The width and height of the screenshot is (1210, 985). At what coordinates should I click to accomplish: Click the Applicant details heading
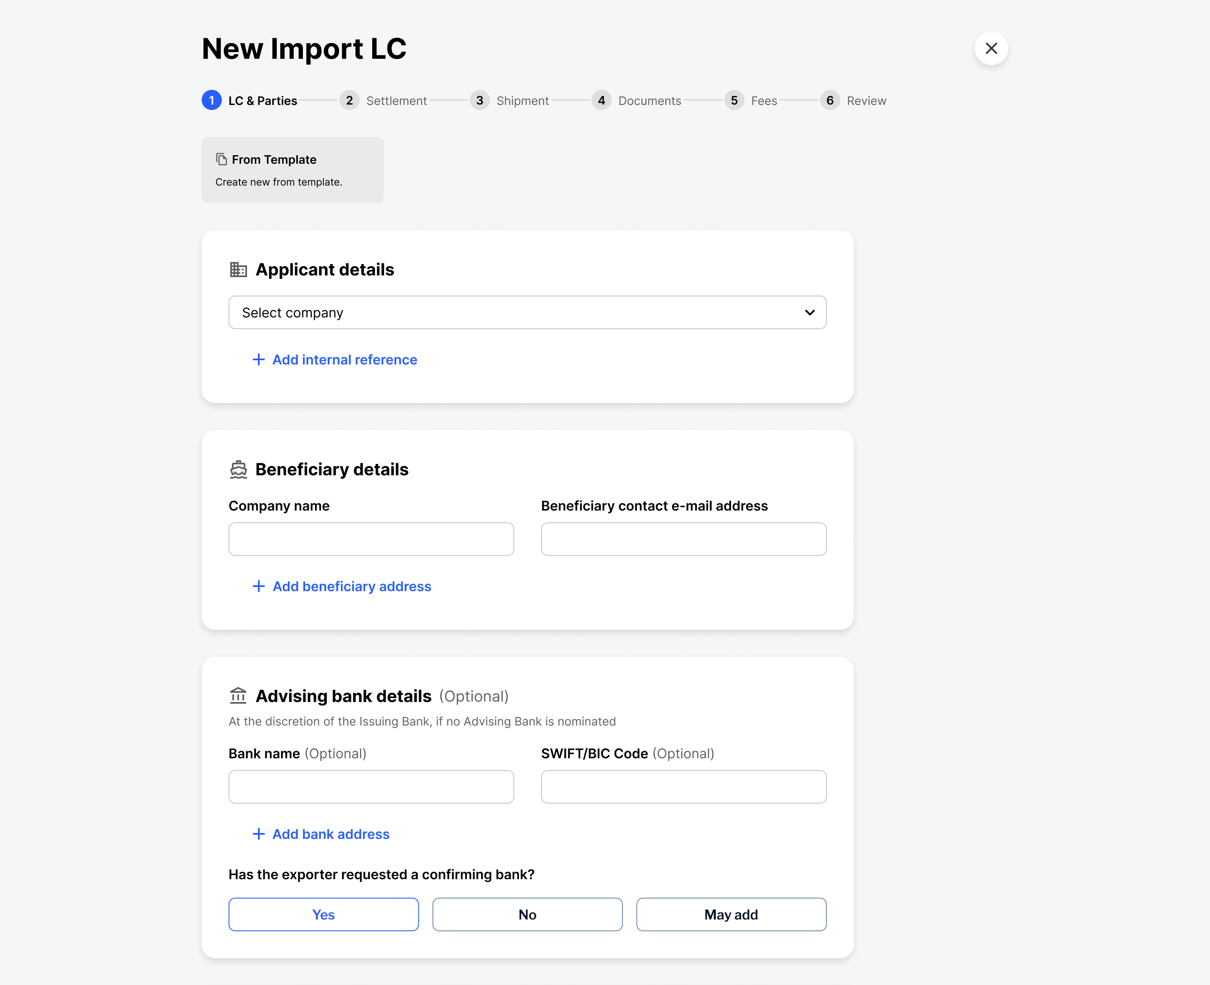(325, 270)
